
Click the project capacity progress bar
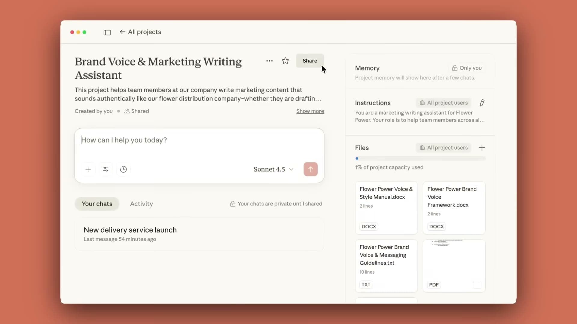pyautogui.click(x=420, y=158)
